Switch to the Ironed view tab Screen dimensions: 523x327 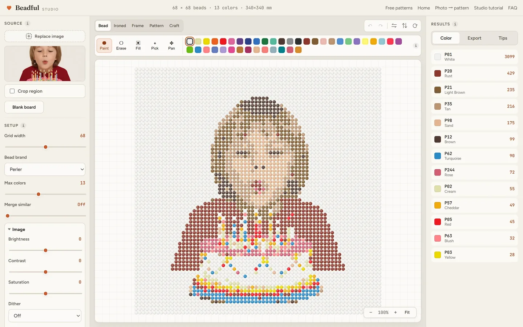pos(120,26)
